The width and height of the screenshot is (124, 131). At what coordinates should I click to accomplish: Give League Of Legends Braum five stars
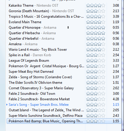(x=103, y=61)
